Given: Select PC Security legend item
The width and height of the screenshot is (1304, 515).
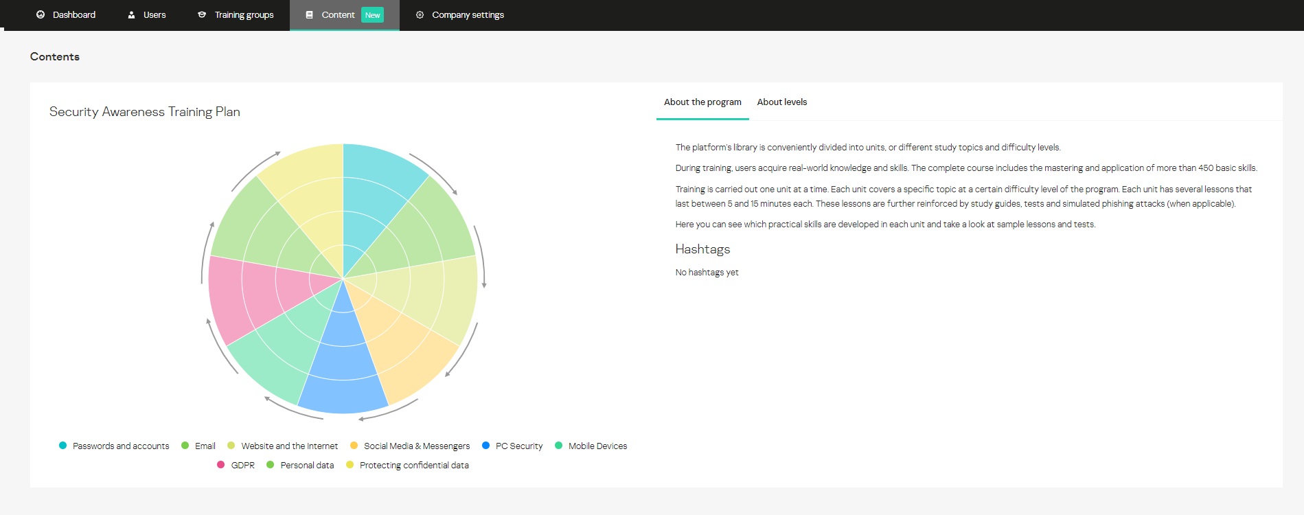Looking at the screenshot, I should click(512, 446).
